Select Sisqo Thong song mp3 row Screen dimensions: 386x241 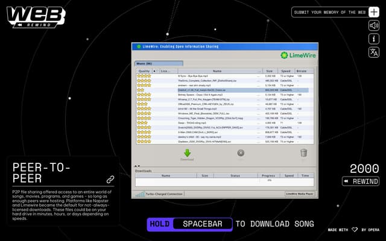tap(225, 123)
